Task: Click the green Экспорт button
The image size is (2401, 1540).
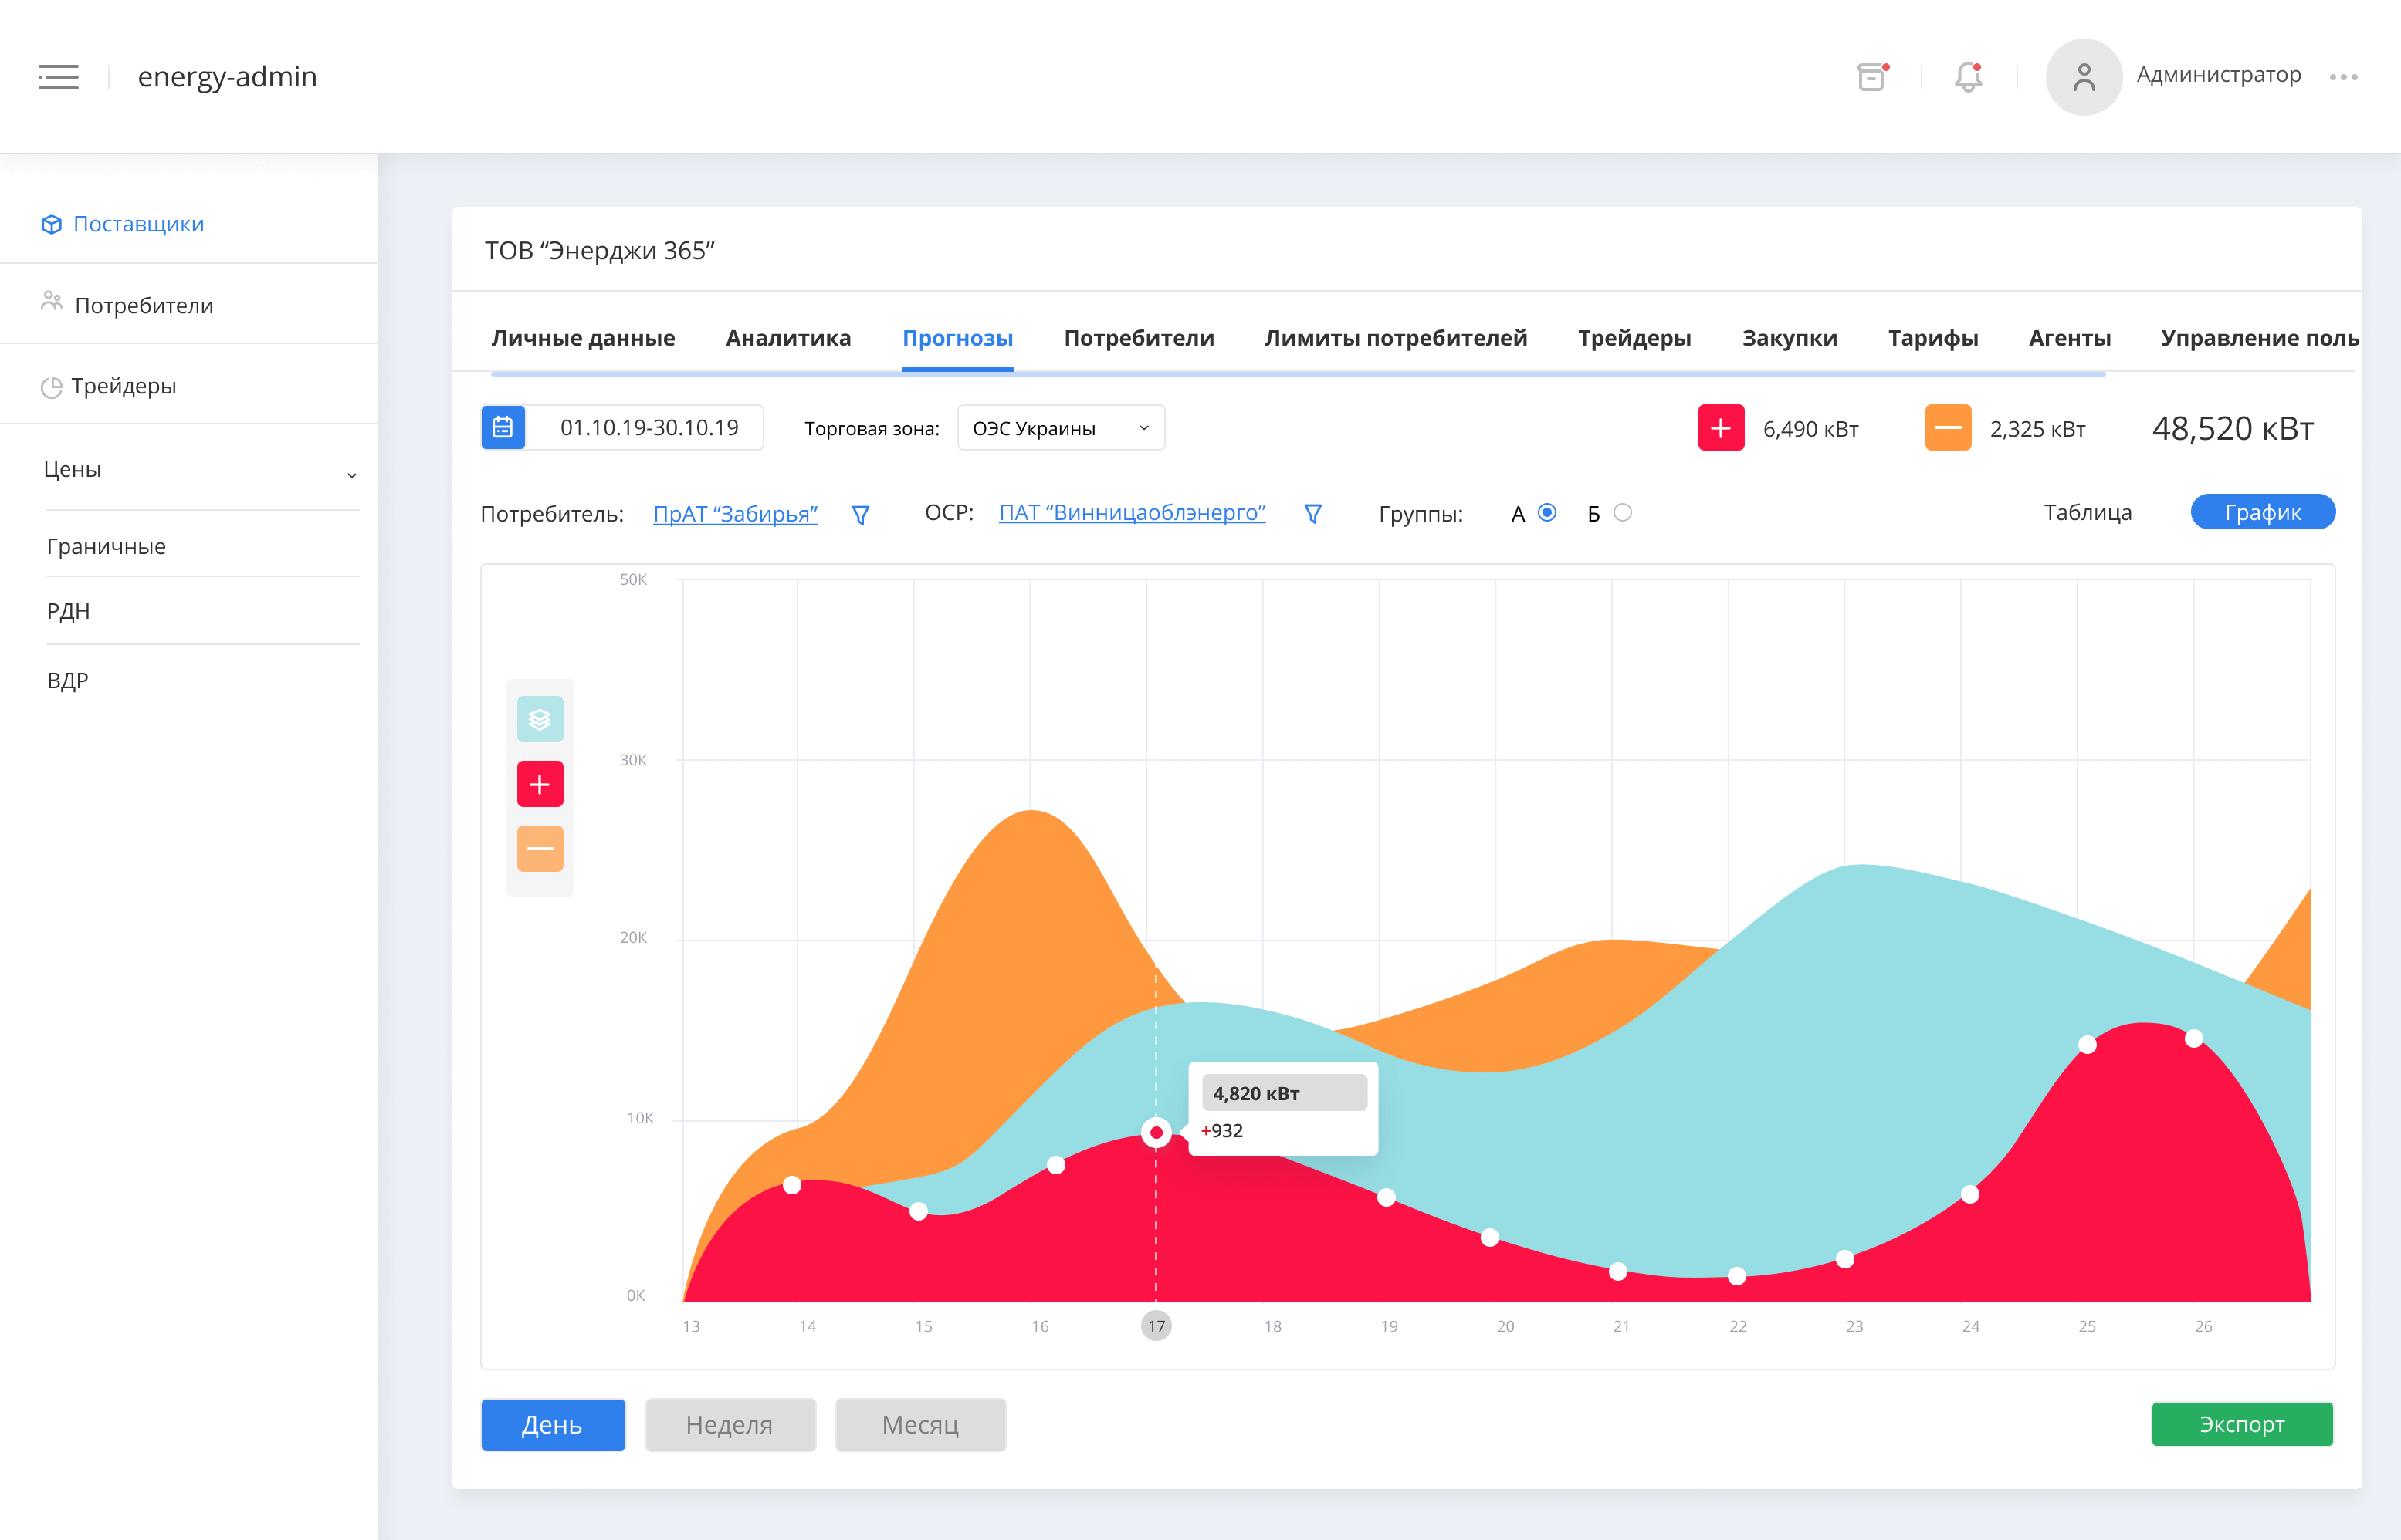Action: pos(2241,1424)
